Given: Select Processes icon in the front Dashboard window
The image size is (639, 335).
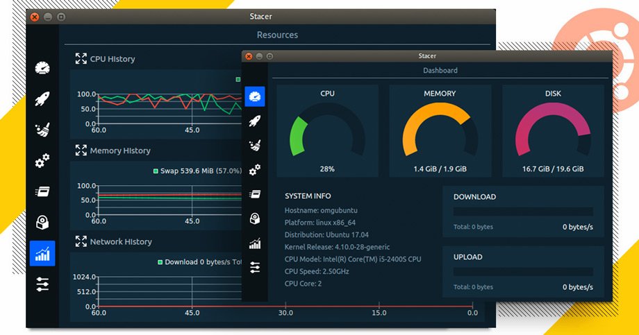Looking at the screenshot, I should point(255,194).
